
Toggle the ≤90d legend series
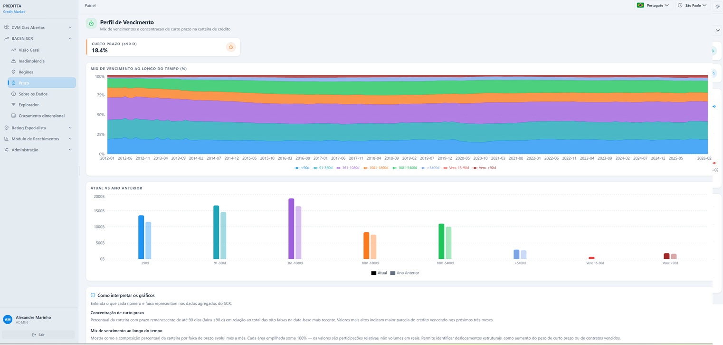(x=302, y=168)
